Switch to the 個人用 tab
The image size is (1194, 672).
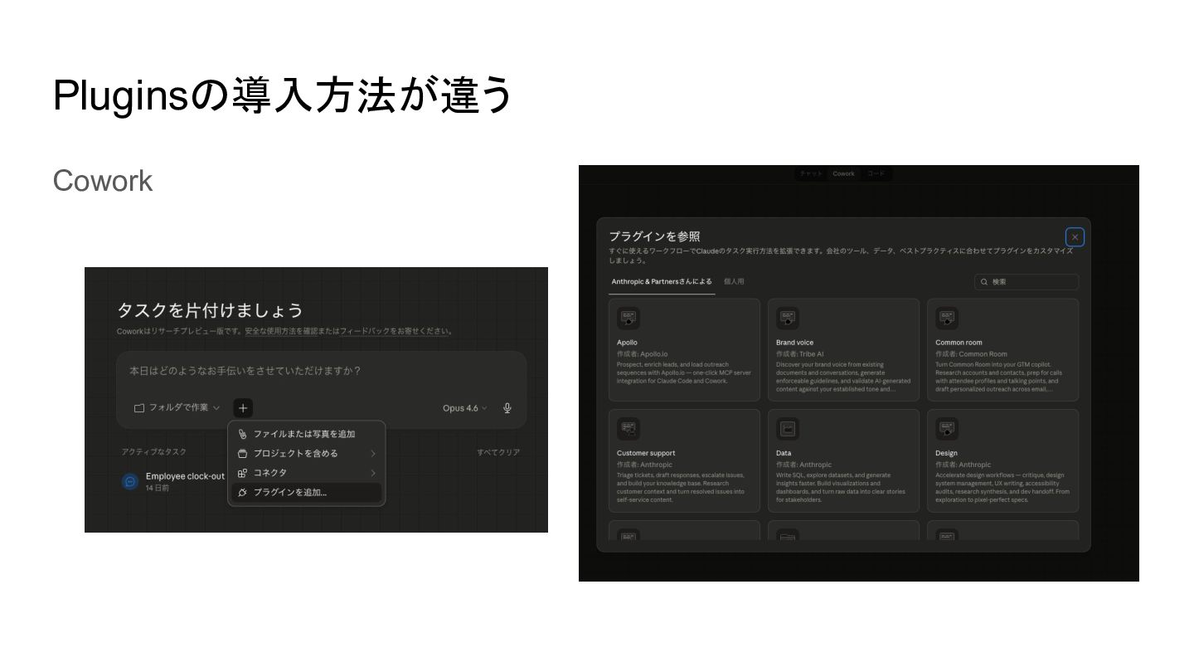point(734,282)
